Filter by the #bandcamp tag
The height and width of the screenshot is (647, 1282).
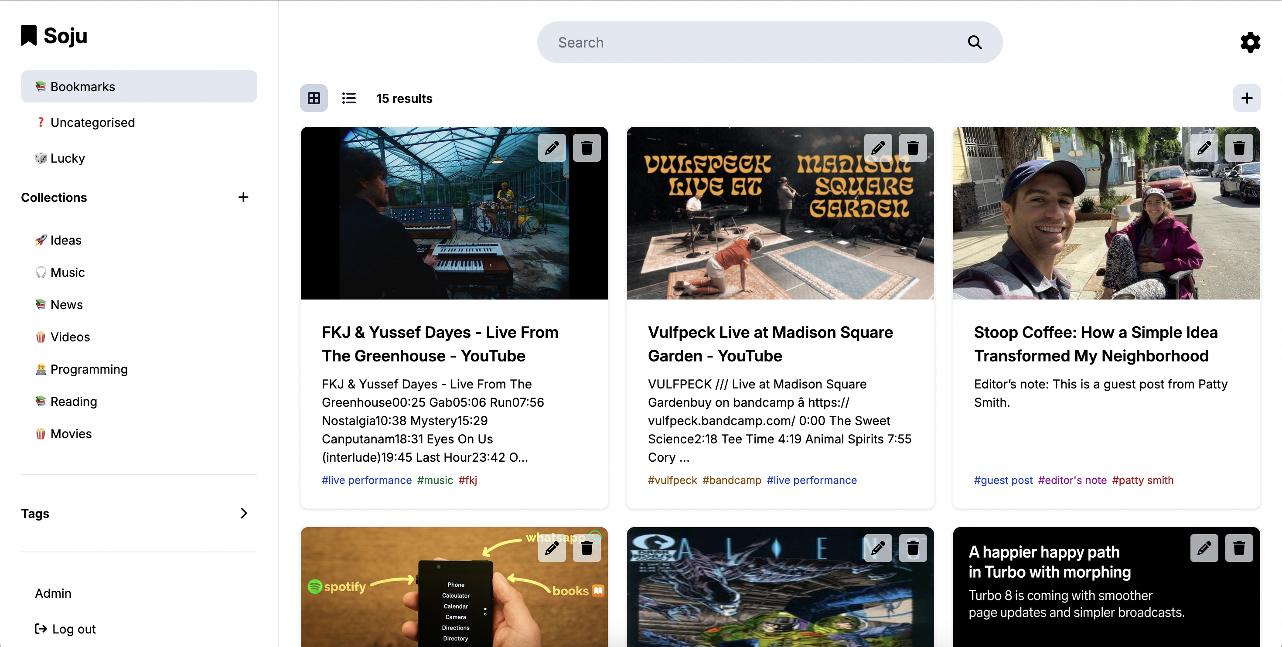732,480
